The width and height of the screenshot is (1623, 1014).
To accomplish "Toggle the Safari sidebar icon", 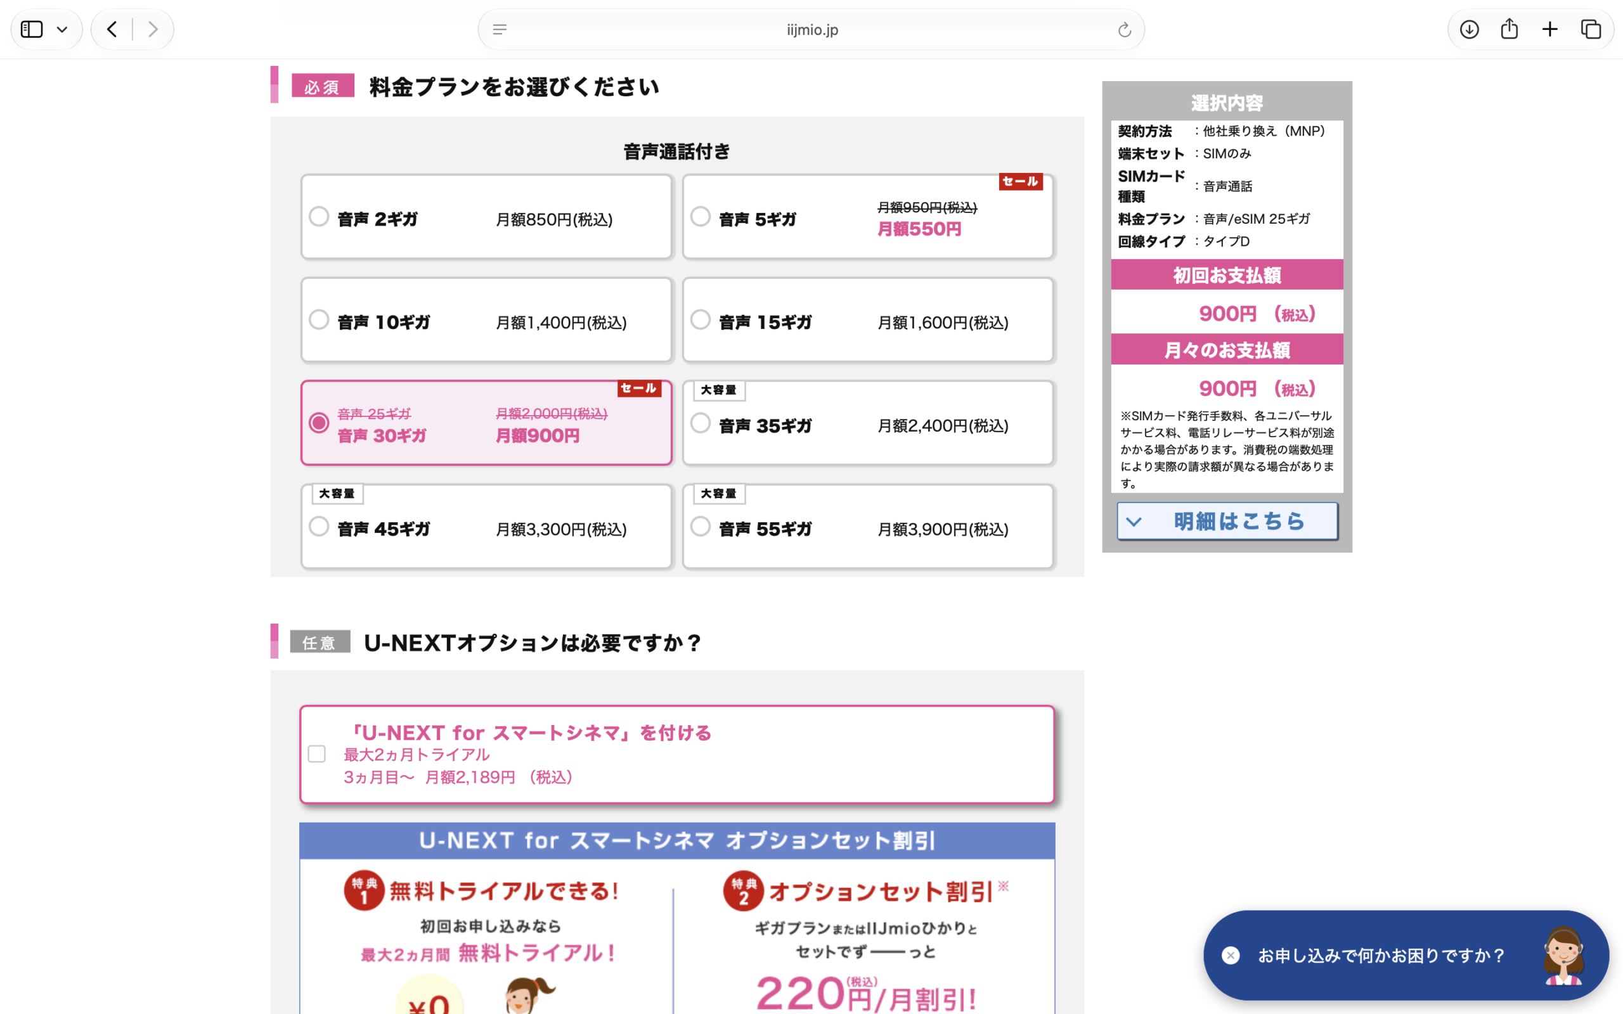I will tap(32, 30).
